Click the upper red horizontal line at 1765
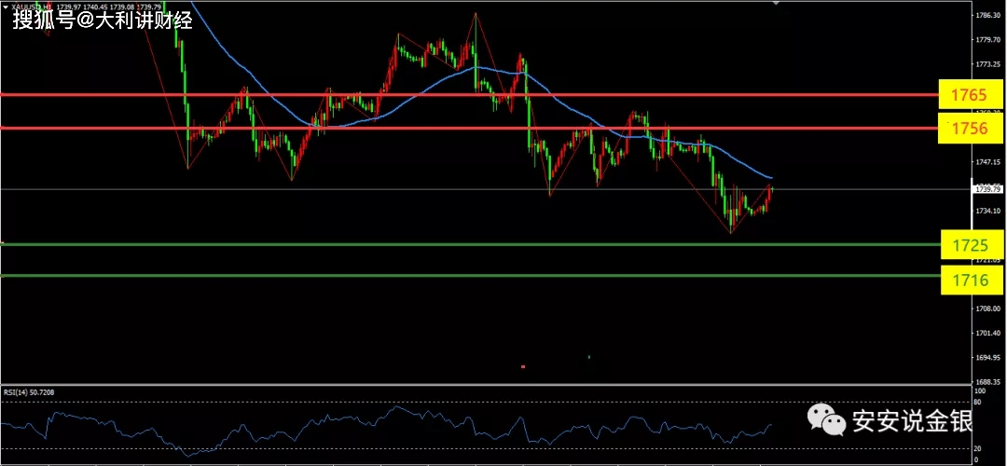Viewport: 1007px width, 466px height. [x=466, y=94]
